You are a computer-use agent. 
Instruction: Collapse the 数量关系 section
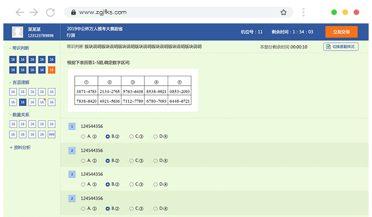tap(19, 115)
